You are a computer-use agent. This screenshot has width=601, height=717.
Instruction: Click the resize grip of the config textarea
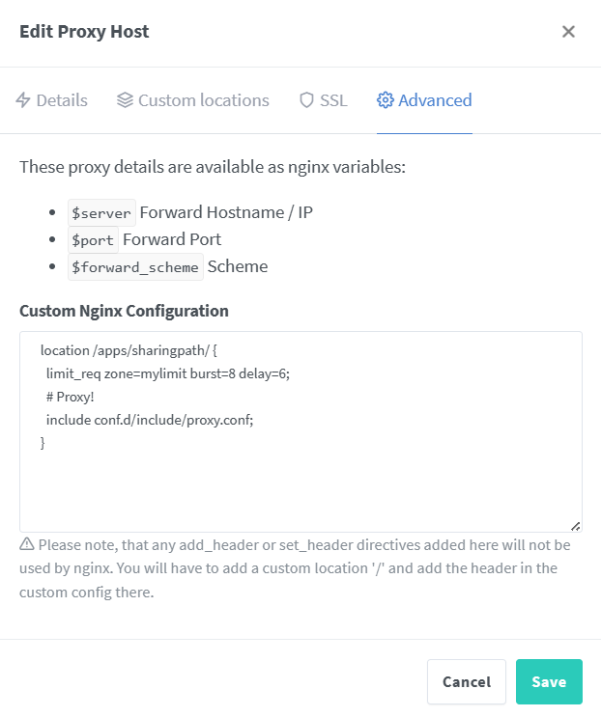pyautogui.click(x=576, y=526)
